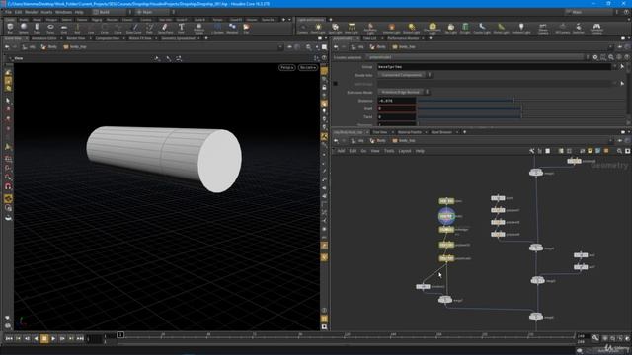Image resolution: width=632 pixels, height=355 pixels.
Task: Select the Sphere shelf tool
Action: click(x=24, y=29)
